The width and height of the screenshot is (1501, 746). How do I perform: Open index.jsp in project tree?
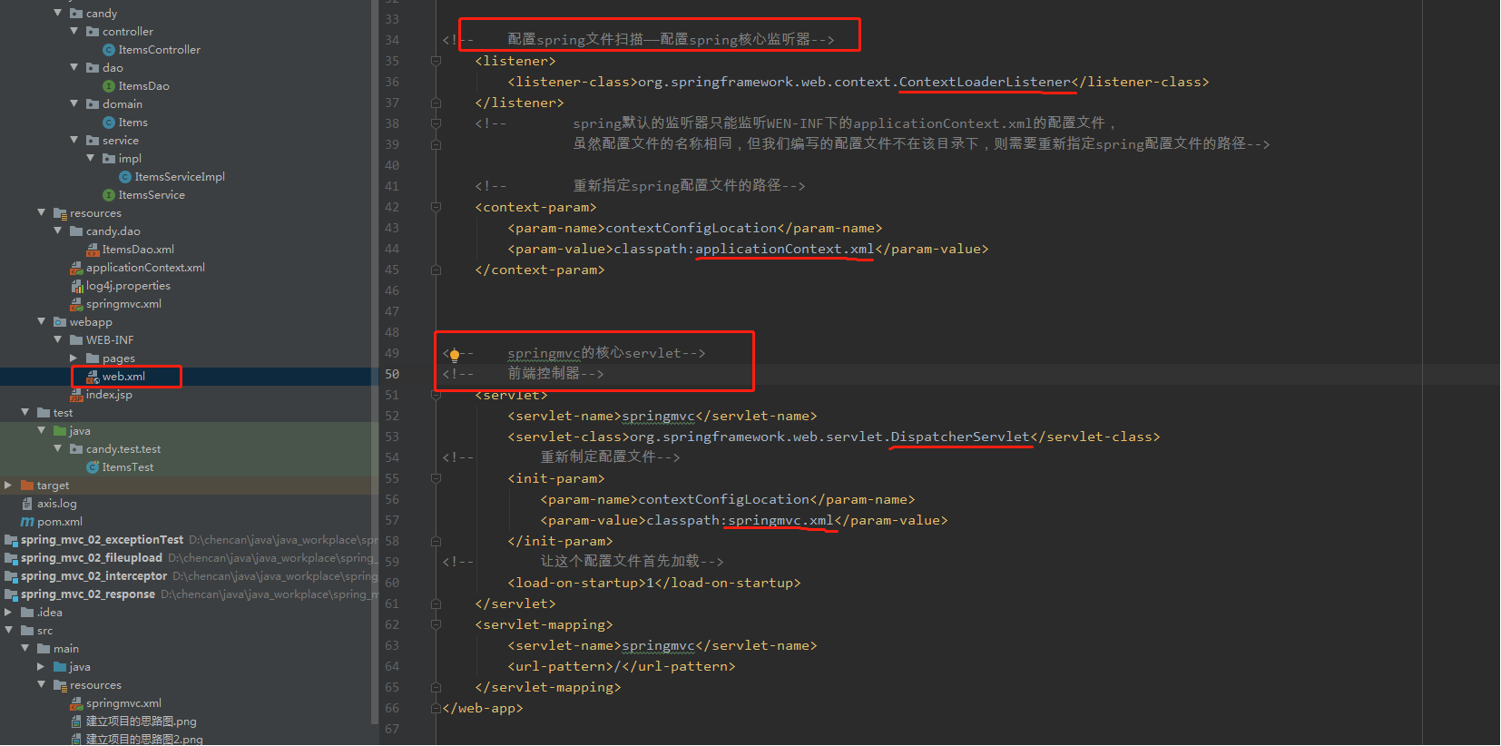[109, 395]
